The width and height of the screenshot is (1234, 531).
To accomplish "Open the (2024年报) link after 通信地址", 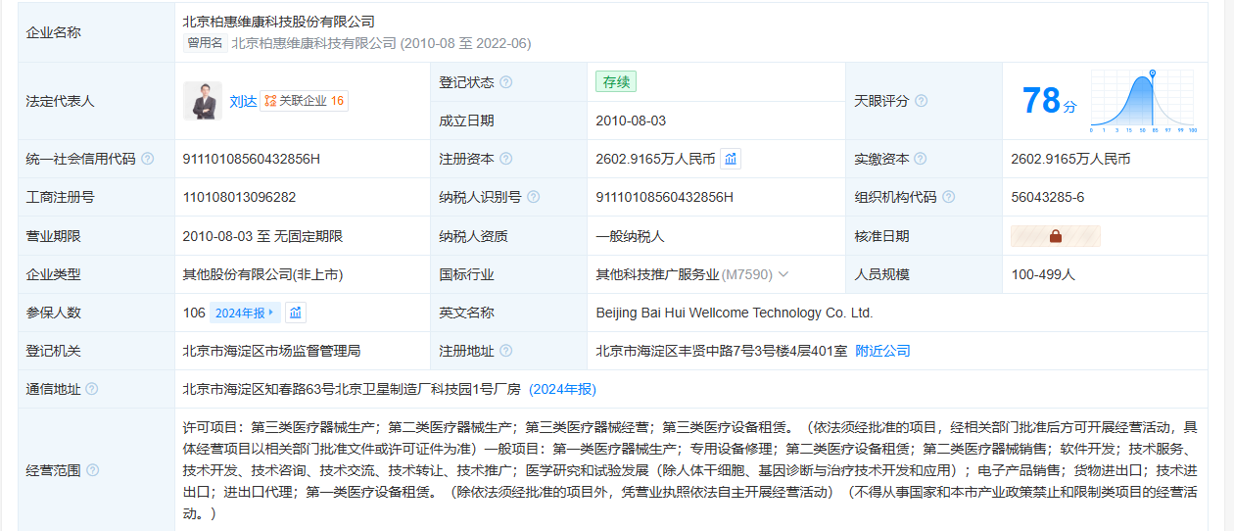I will pos(562,389).
